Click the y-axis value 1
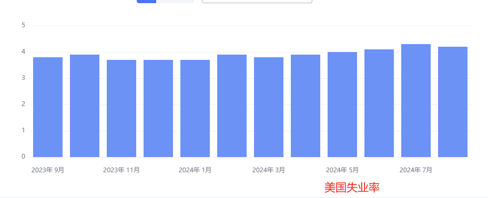 [x=23, y=131]
